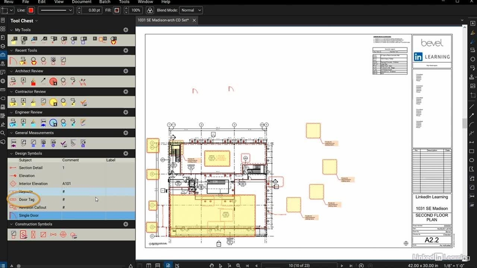Select the Interior Elevation symbol row

[33, 184]
